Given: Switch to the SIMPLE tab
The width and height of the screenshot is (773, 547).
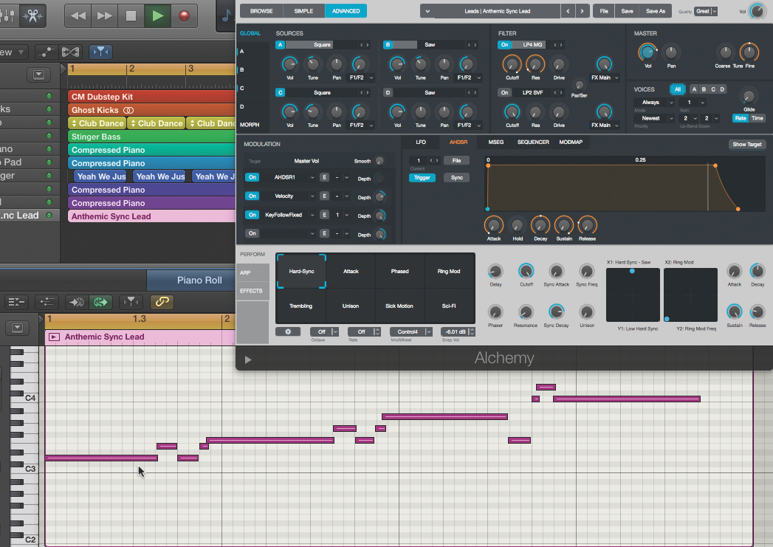Looking at the screenshot, I should click(303, 11).
